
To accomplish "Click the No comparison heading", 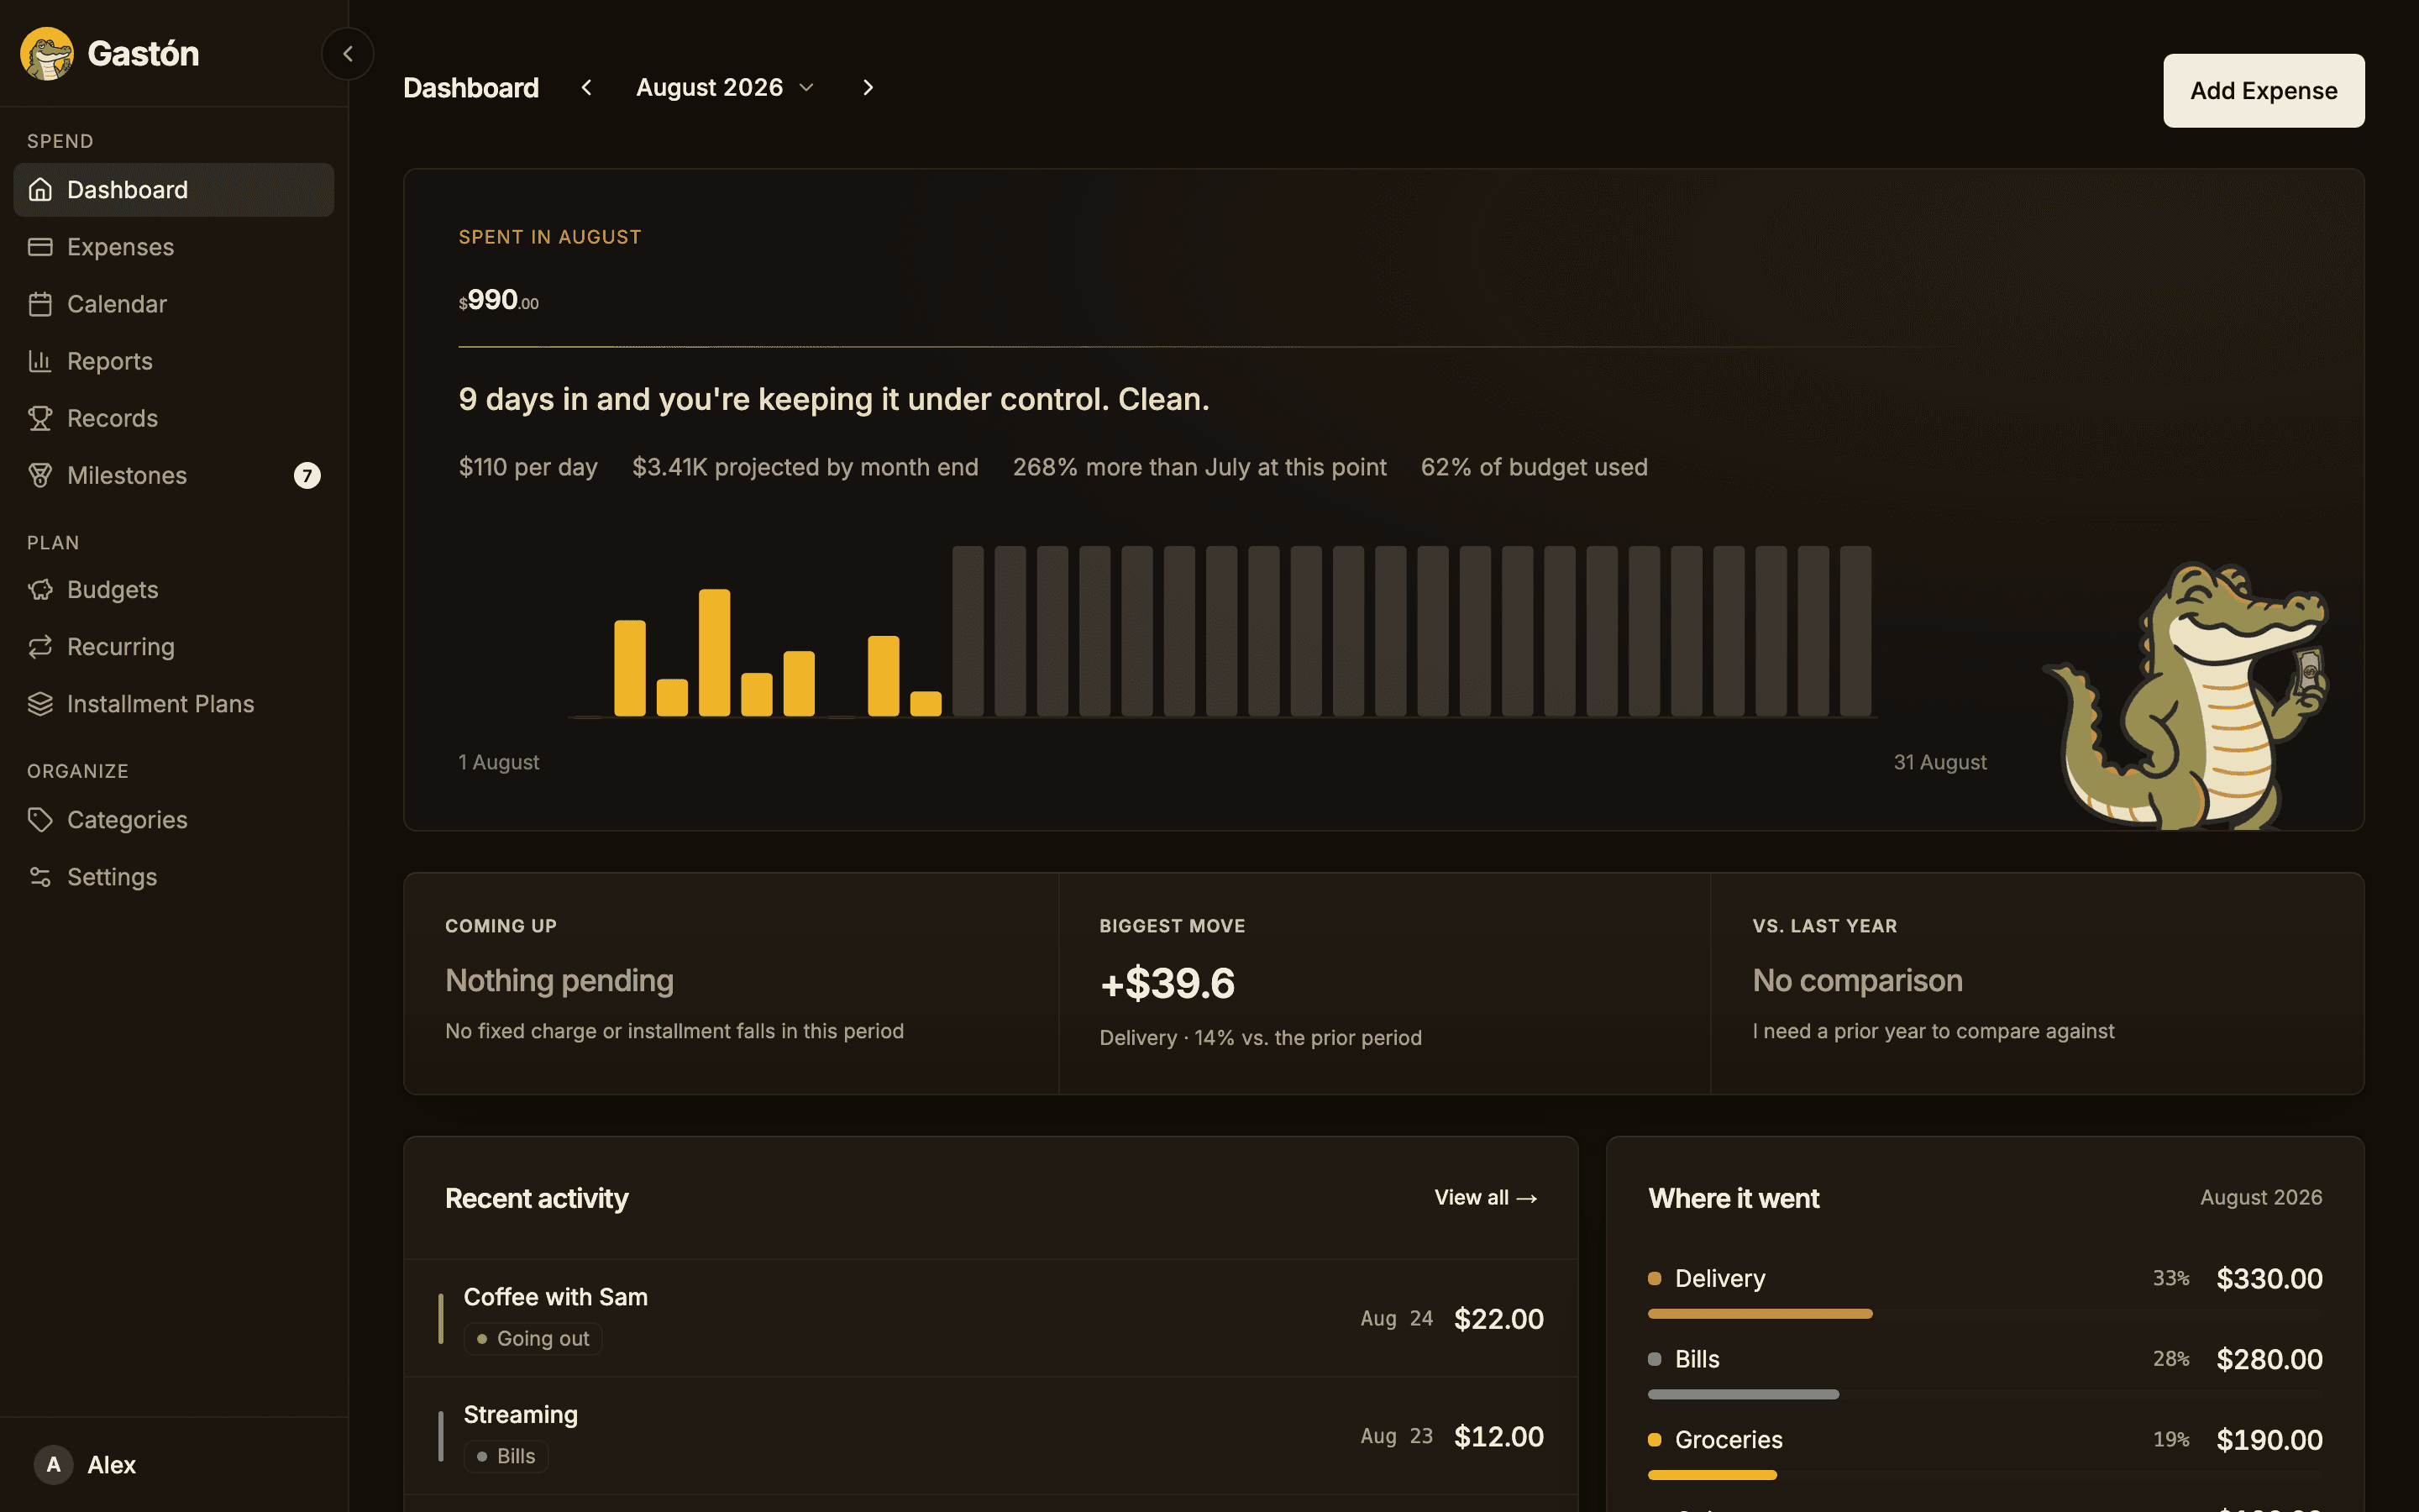I will [1857, 981].
